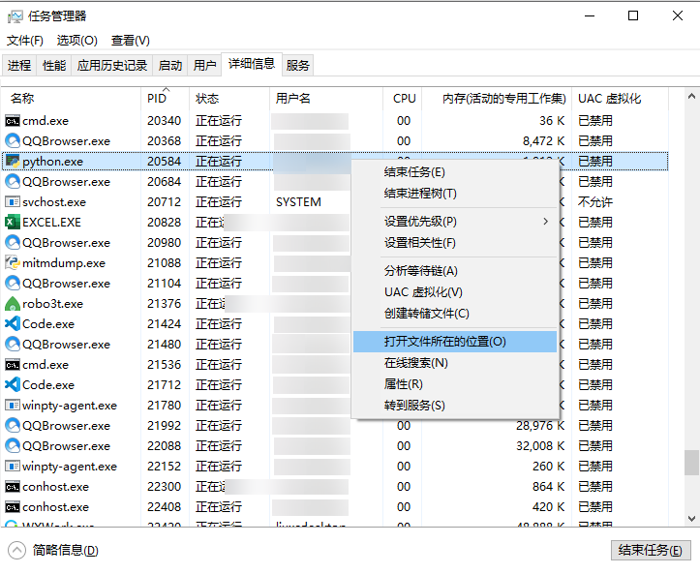Choose 转到服务(S) in context menu
The height and width of the screenshot is (574, 700).
coord(454,406)
